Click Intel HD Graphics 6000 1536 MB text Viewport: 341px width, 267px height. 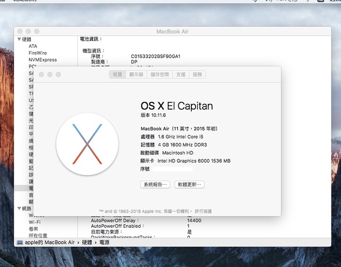[194, 161]
